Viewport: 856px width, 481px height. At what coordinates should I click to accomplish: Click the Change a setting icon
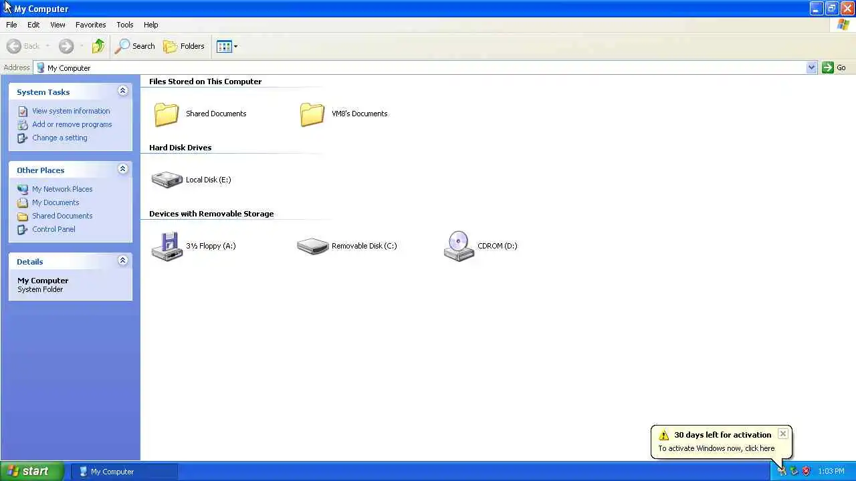(x=23, y=138)
